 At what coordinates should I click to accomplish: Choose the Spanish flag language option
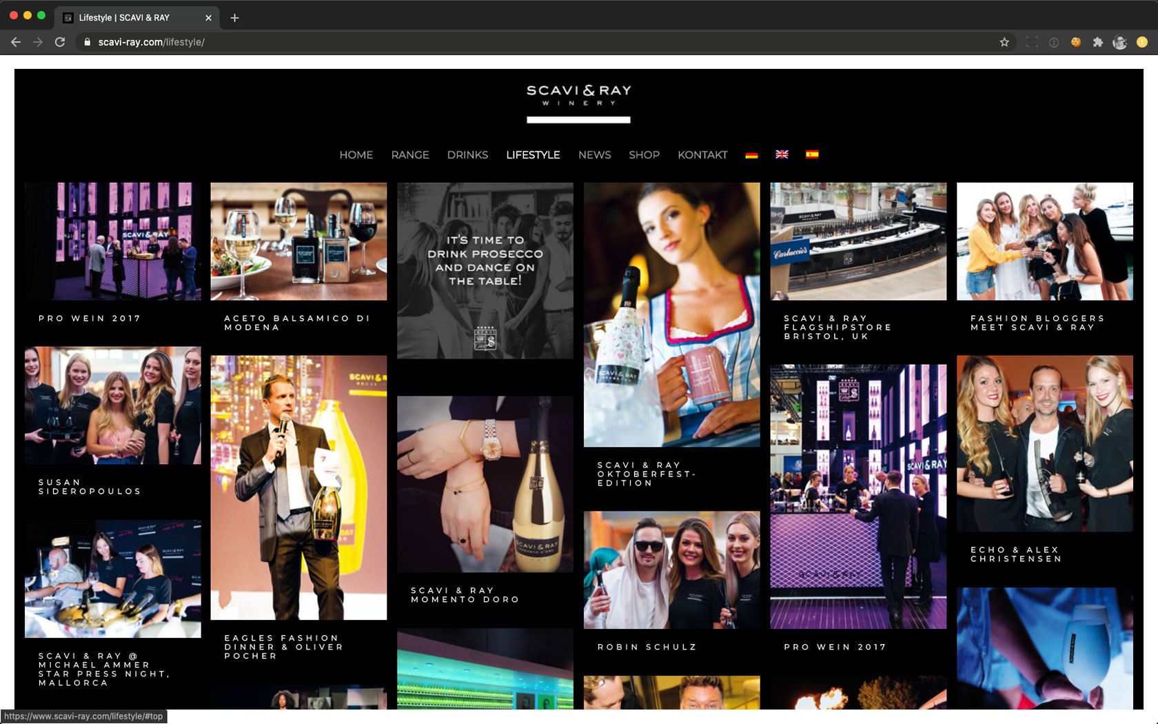click(x=812, y=154)
